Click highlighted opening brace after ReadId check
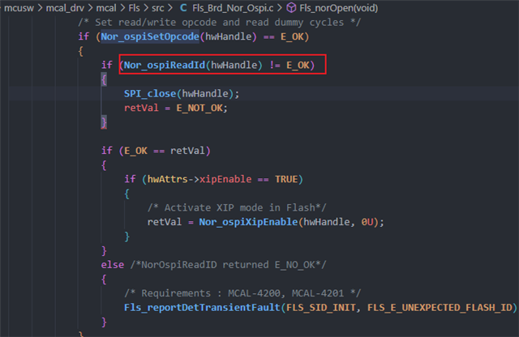Image resolution: width=519 pixels, height=337 pixels. coord(104,79)
